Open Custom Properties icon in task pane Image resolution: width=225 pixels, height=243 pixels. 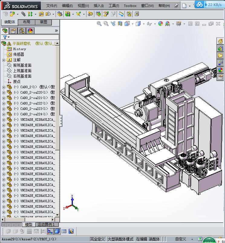tap(220, 77)
